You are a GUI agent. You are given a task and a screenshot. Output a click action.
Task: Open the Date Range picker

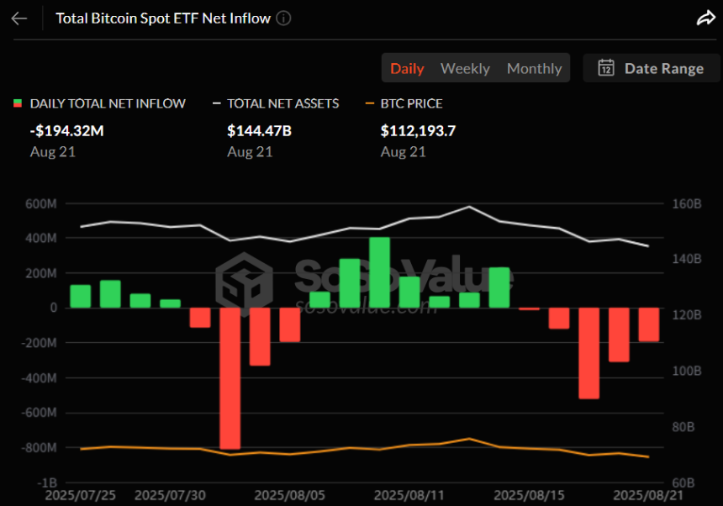[x=651, y=68]
